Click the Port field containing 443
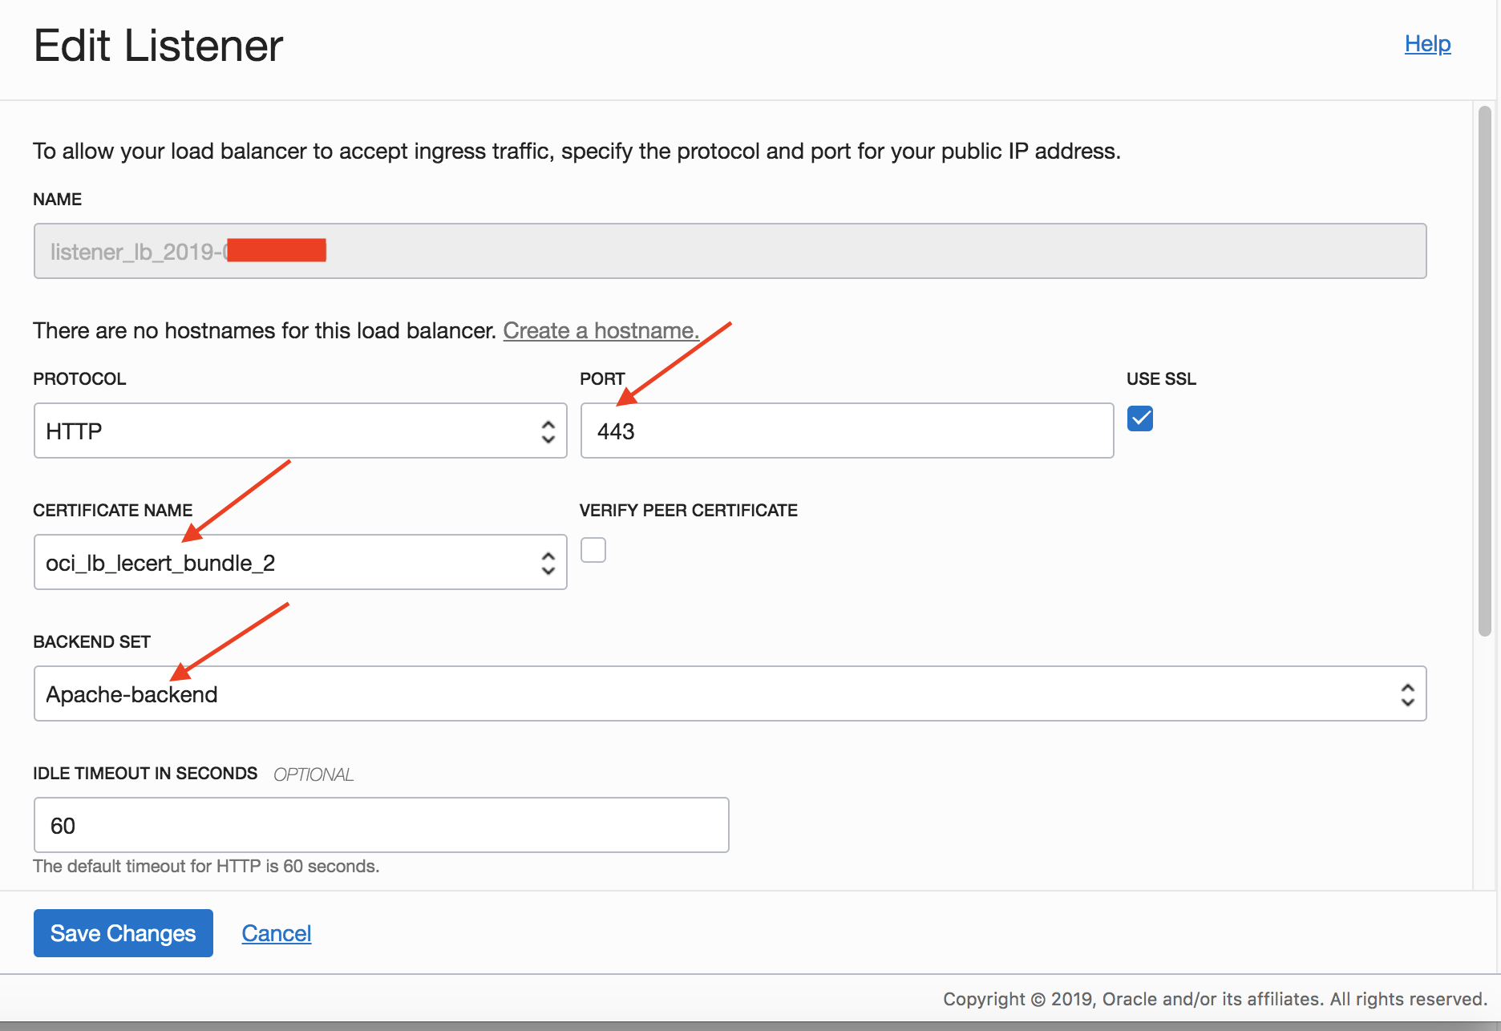The image size is (1501, 1031). coord(847,431)
